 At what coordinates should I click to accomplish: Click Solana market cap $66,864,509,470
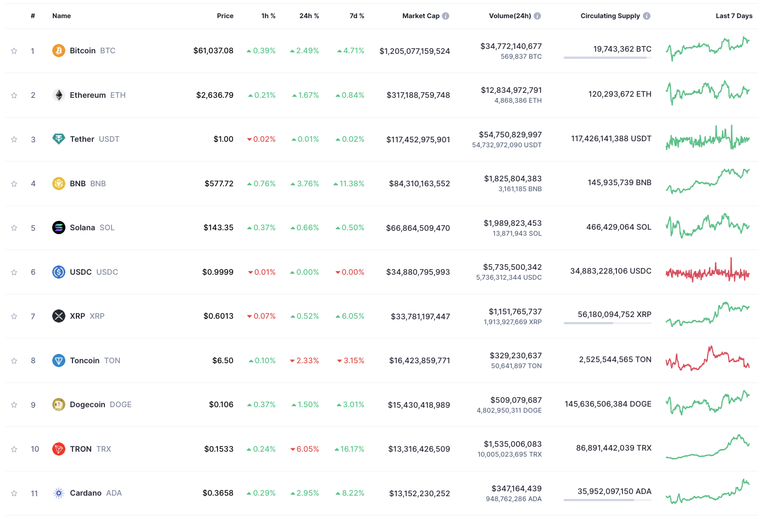(x=418, y=228)
